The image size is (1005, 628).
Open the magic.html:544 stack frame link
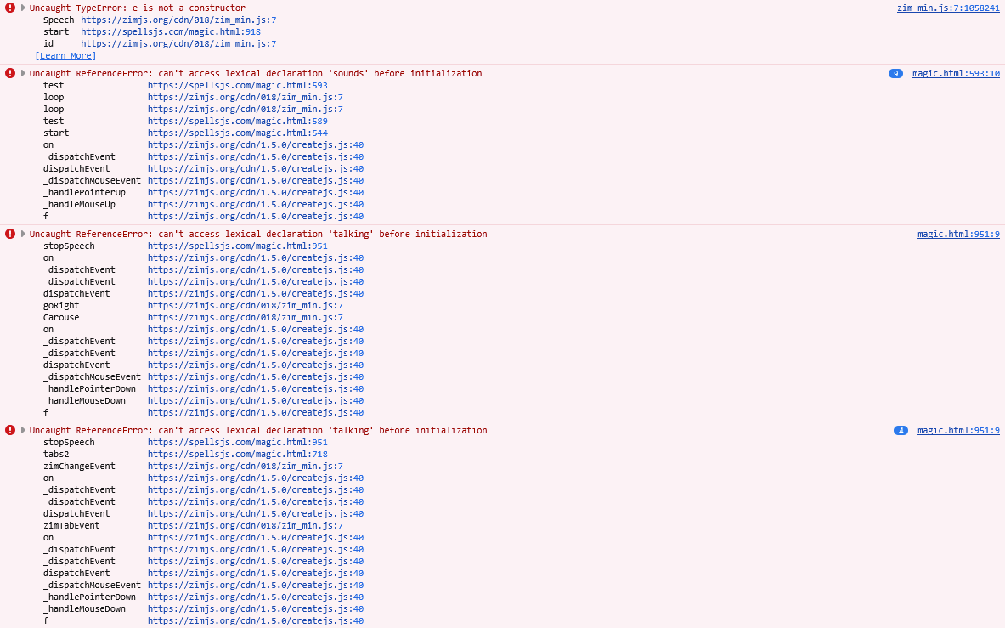click(237, 133)
